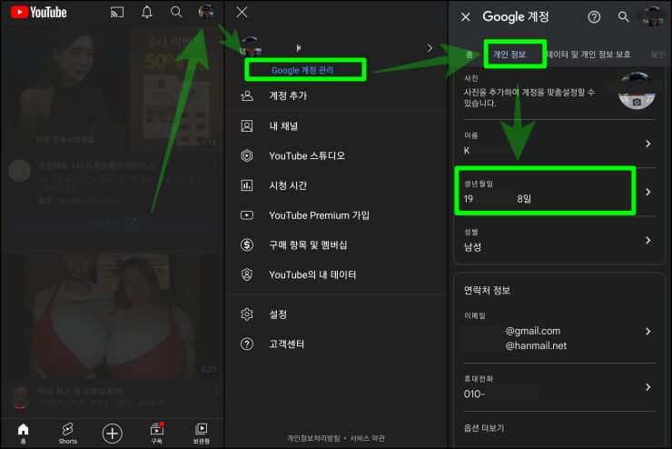Open the @gmail.com email text

[533, 331]
